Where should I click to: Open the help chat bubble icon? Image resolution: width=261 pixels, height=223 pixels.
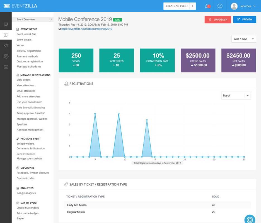(x=220, y=6)
